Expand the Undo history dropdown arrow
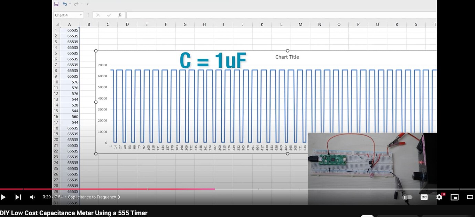 [70, 4]
